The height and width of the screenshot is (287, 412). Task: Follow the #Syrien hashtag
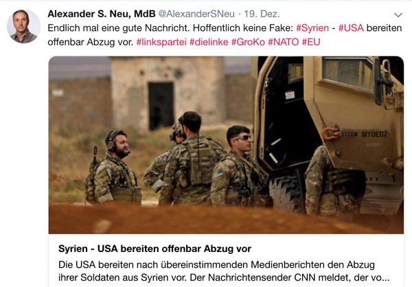[312, 28]
